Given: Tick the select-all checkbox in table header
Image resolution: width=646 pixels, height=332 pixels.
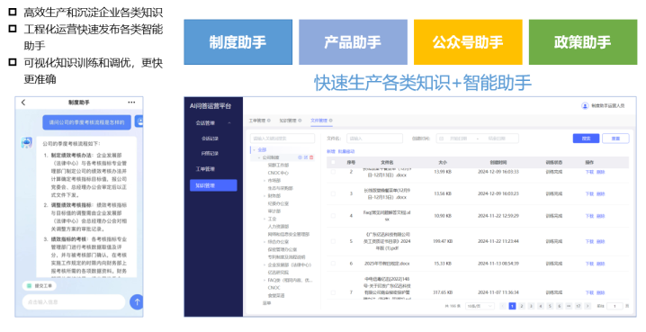Looking at the screenshot, I should [x=333, y=162].
